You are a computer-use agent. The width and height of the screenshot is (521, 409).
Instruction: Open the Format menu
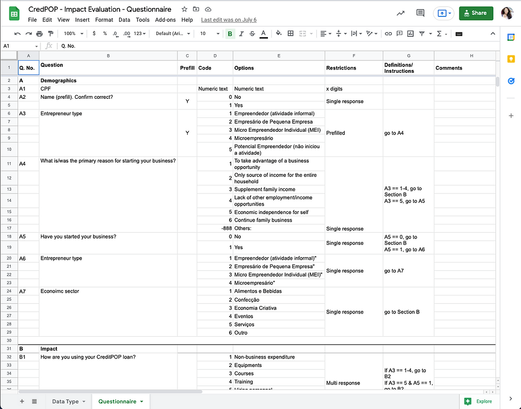tap(104, 20)
